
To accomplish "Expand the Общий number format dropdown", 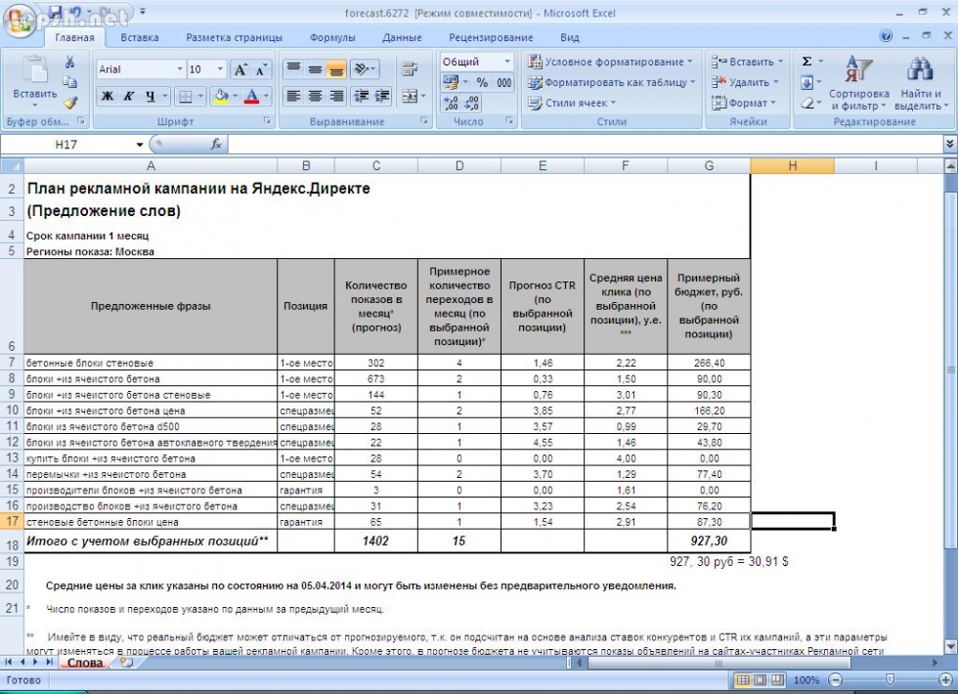I will [x=506, y=62].
